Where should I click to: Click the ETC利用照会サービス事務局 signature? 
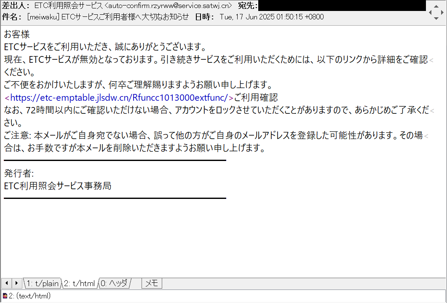click(58, 186)
